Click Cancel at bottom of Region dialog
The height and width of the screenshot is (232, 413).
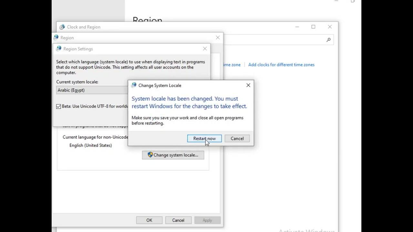point(178,220)
